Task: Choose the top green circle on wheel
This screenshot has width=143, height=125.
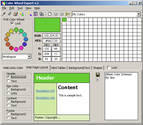Action: point(16,30)
